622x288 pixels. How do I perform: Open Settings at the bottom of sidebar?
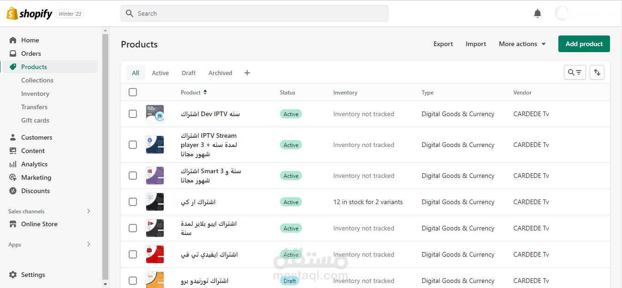click(x=33, y=274)
